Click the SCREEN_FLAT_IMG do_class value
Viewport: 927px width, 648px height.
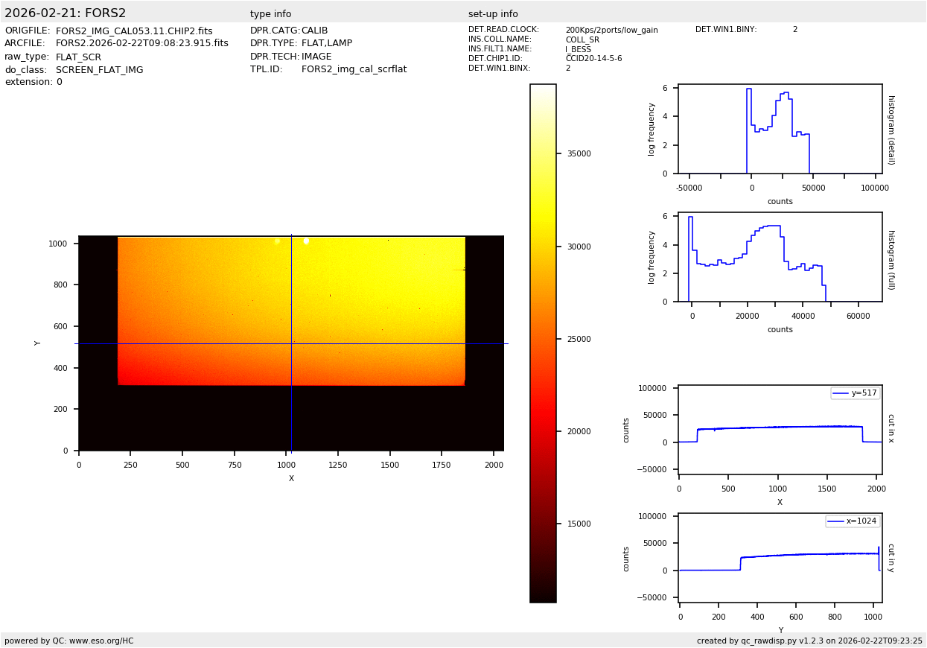click(x=99, y=70)
